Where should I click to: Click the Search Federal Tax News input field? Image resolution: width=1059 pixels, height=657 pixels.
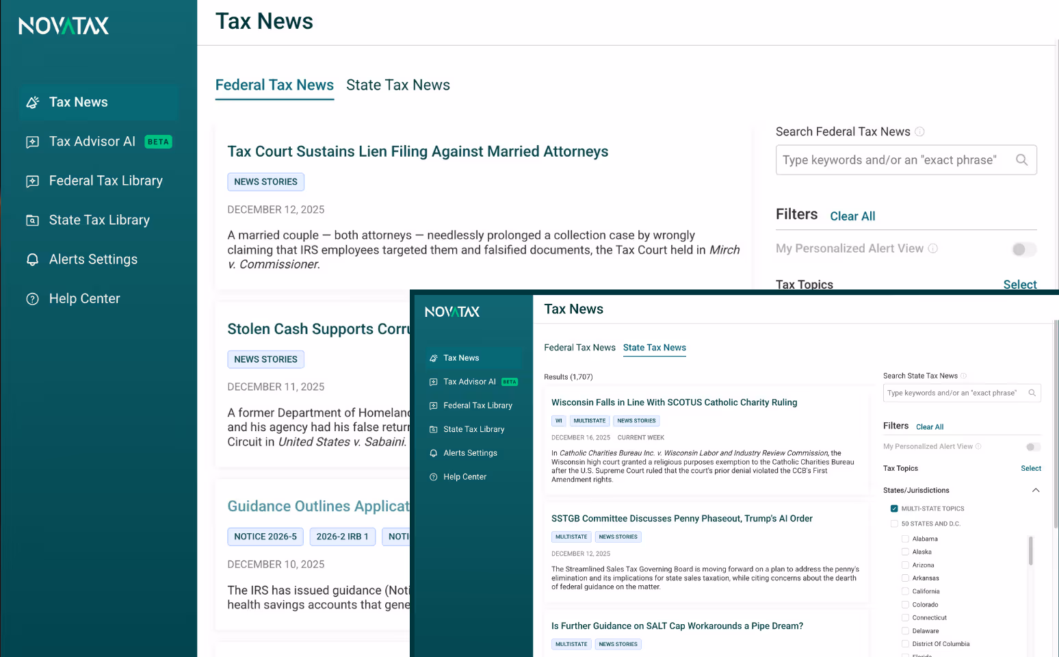click(906, 160)
